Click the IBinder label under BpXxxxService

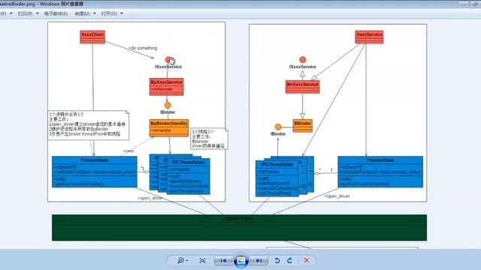pyautogui.click(x=168, y=112)
